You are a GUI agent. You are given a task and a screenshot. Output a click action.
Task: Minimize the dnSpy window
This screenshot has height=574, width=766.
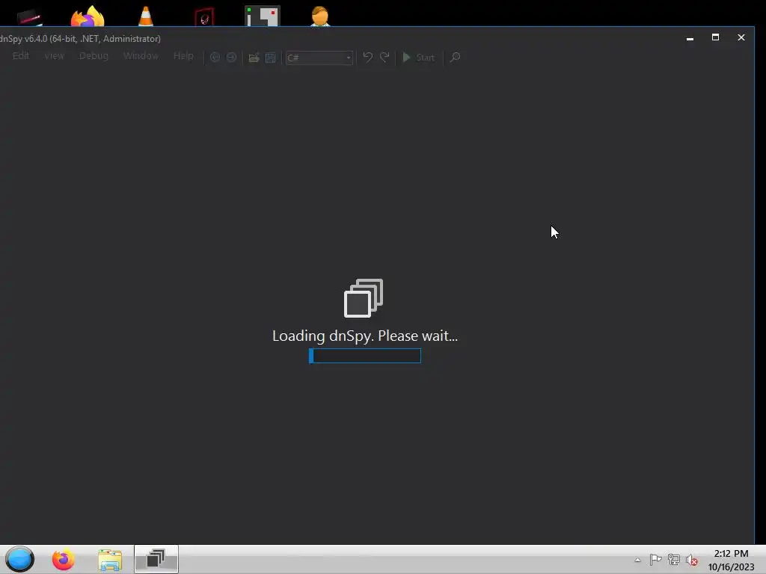690,37
